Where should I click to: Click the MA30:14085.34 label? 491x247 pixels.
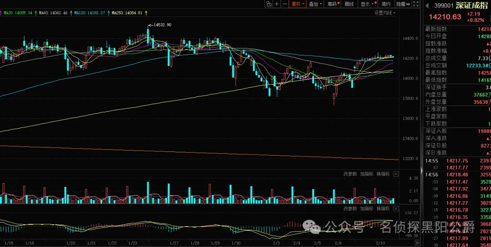(18, 13)
